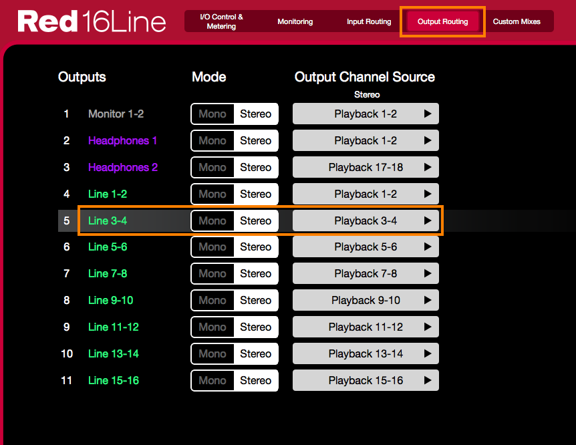Select the Line 9-10 output label
This screenshot has width=576, height=445.
(x=110, y=300)
